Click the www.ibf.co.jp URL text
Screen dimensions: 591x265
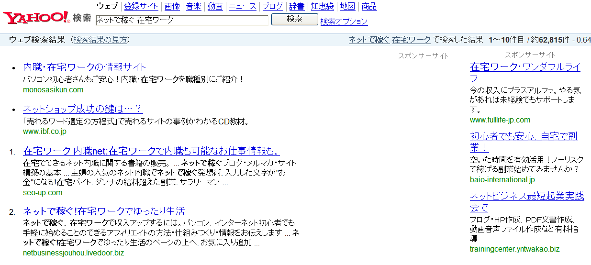point(45,132)
